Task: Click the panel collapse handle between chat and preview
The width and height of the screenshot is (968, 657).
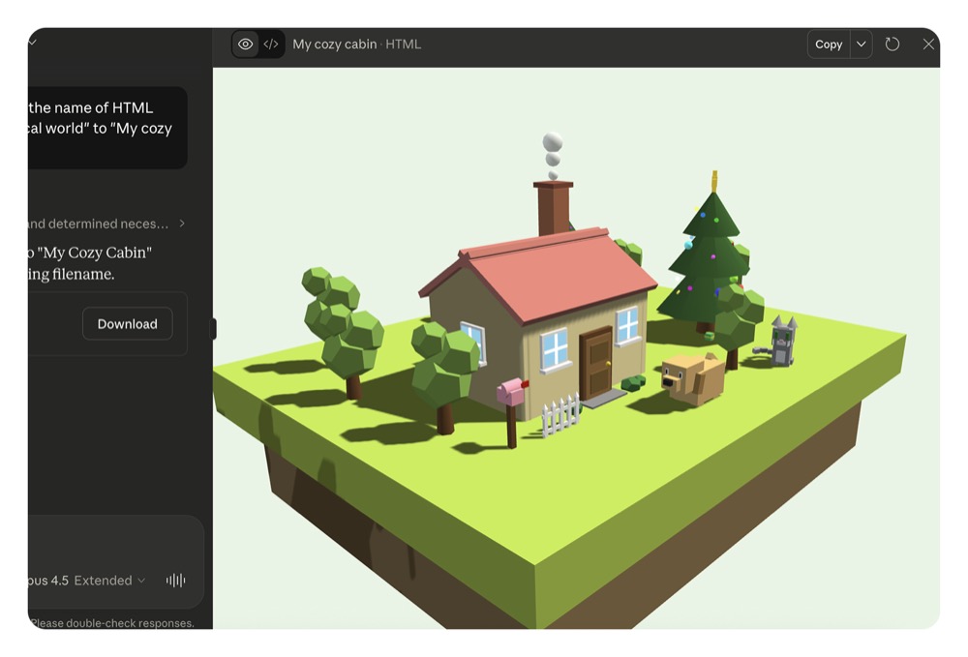Action: tap(214, 328)
